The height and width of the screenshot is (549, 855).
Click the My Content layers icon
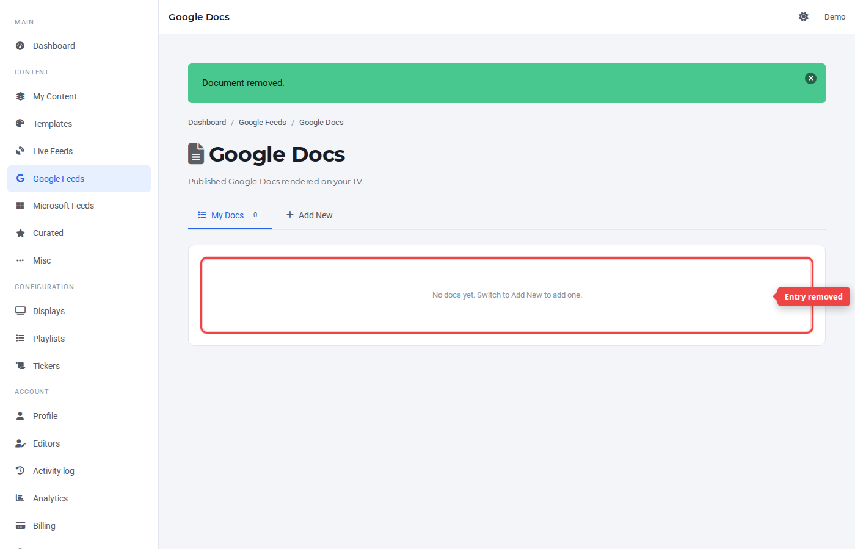(20, 96)
